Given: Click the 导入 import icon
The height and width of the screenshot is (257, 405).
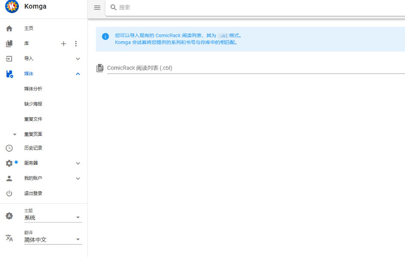Looking at the screenshot, I should pyautogui.click(x=9, y=58).
